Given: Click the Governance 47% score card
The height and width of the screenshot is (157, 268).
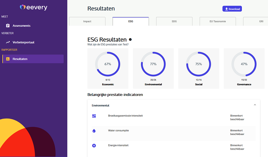Looking at the screenshot, I should click(244, 68).
